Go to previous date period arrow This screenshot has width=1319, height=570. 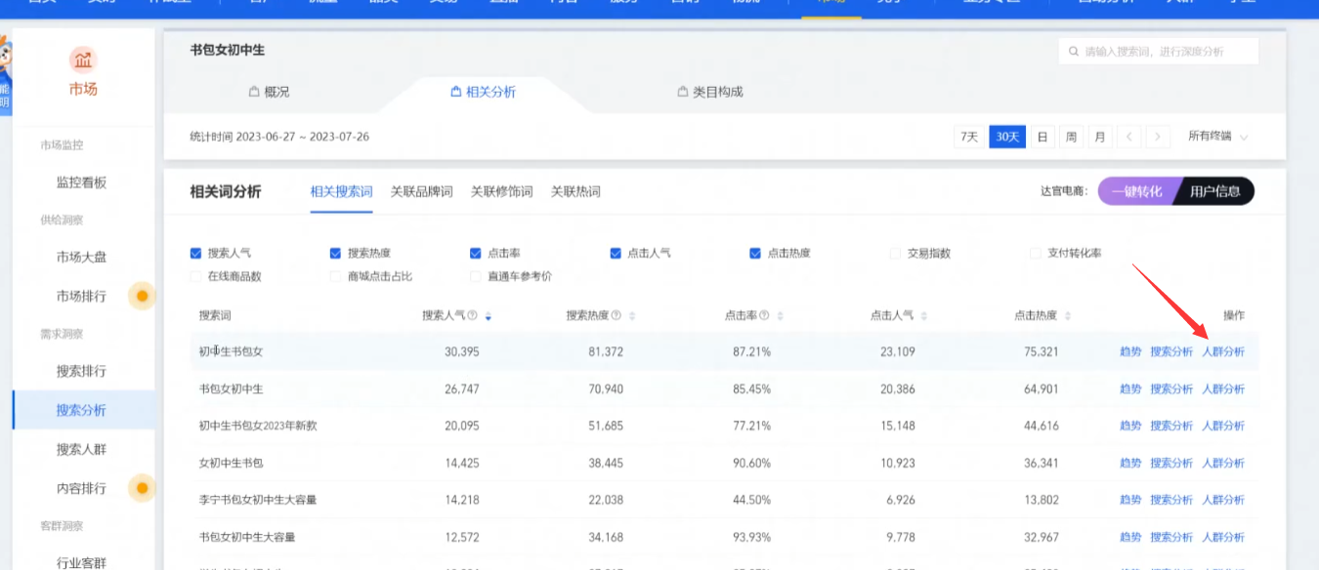click(1129, 137)
